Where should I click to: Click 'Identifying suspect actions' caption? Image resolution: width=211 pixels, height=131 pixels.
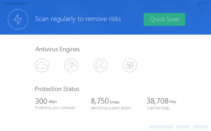(x=111, y=108)
